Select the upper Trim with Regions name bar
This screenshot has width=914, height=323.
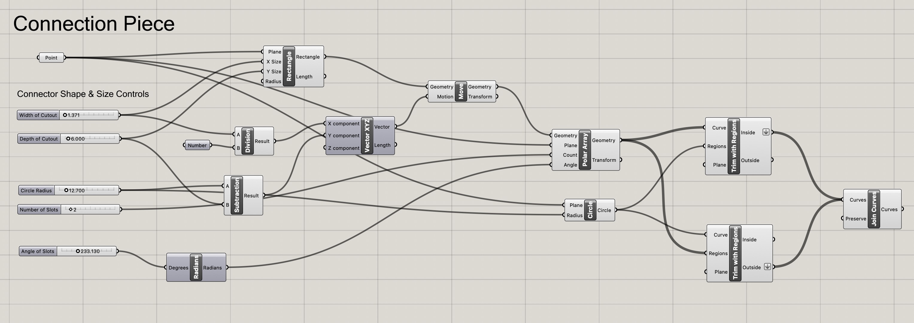tap(734, 146)
